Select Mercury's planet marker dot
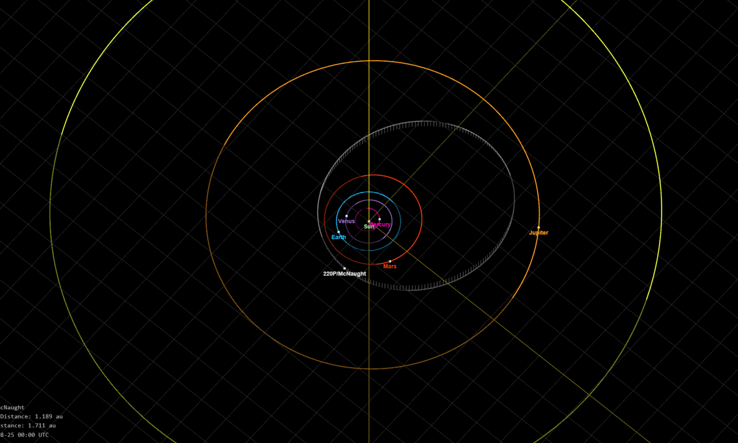This screenshot has height=443, width=738. (x=380, y=219)
